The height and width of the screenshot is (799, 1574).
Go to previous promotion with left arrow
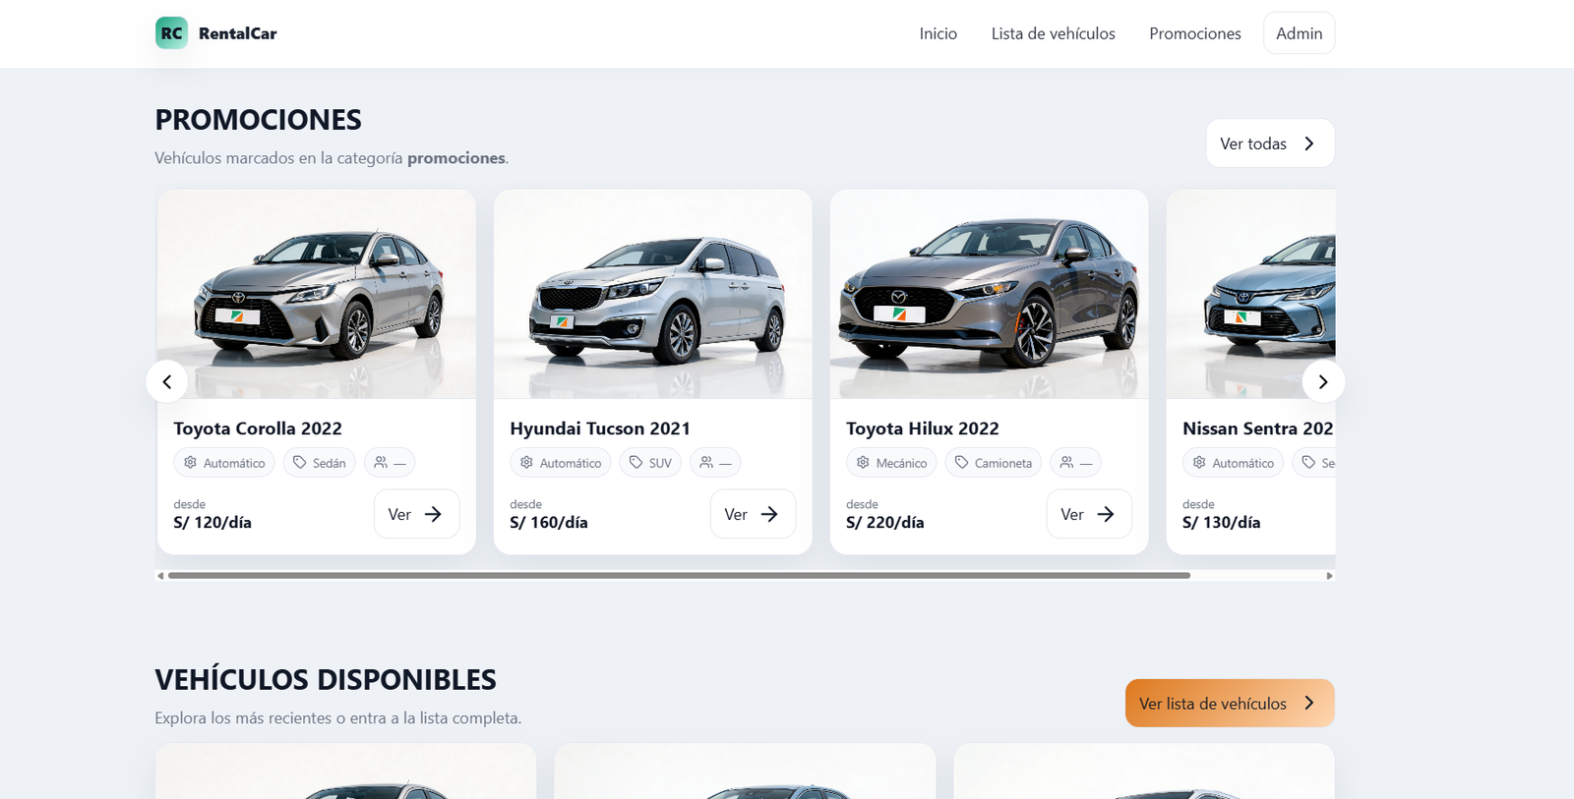pos(167,381)
